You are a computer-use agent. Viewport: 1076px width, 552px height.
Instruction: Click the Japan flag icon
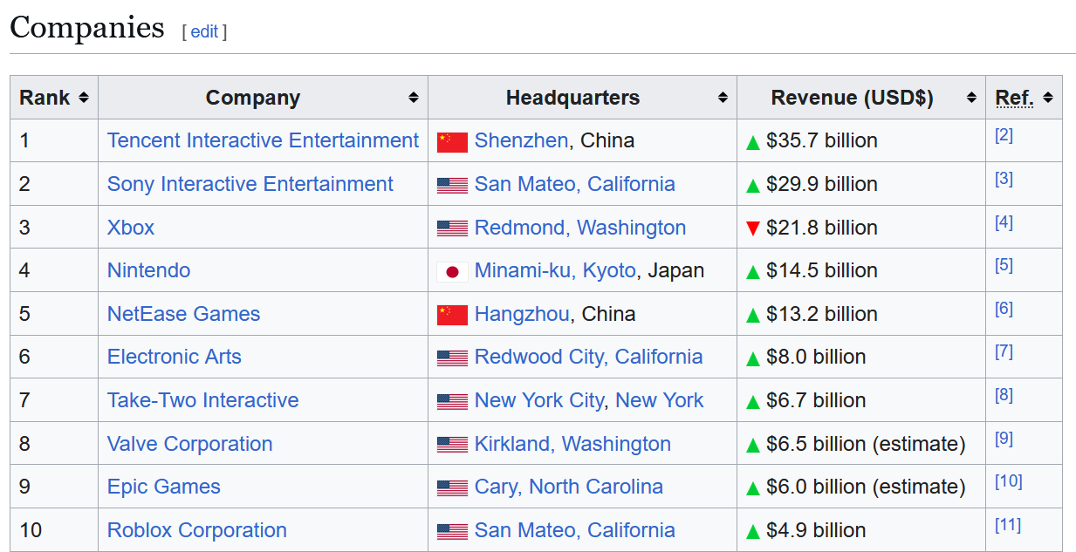point(452,272)
